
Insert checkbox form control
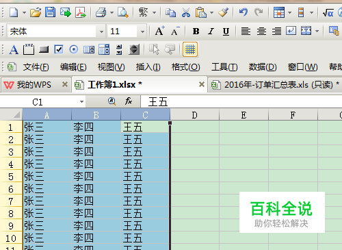[59, 49]
